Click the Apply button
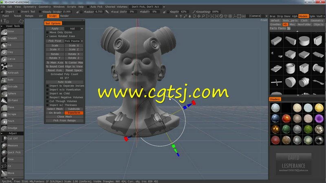 55,28
